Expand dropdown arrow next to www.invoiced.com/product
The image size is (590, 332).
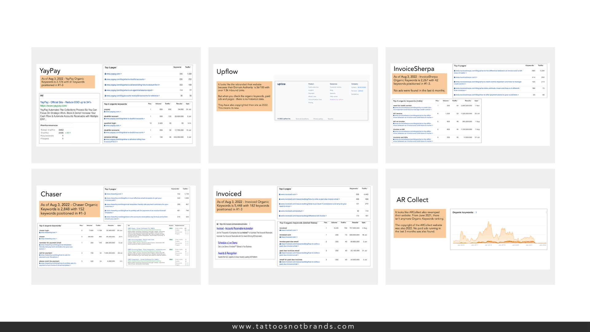[304, 211]
